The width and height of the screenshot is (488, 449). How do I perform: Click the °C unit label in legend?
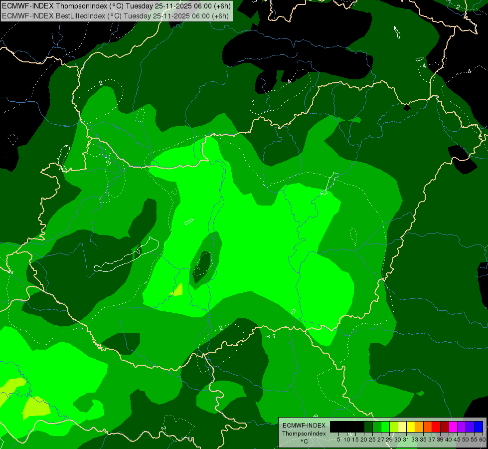(305, 442)
